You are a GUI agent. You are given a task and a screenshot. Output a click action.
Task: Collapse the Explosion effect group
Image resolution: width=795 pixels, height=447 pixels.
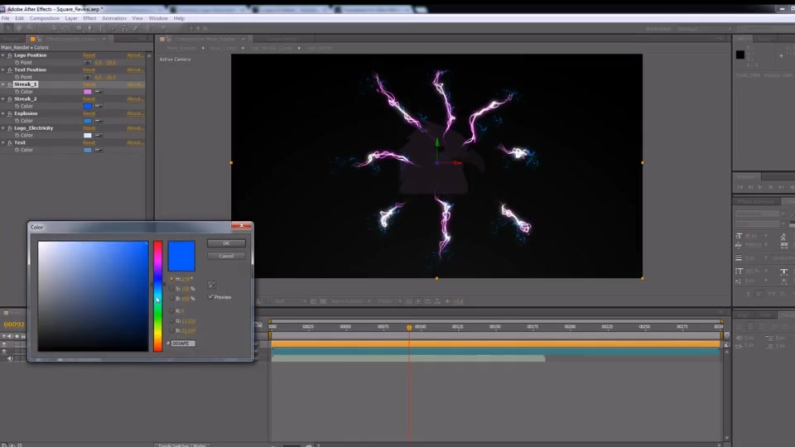tap(3, 113)
